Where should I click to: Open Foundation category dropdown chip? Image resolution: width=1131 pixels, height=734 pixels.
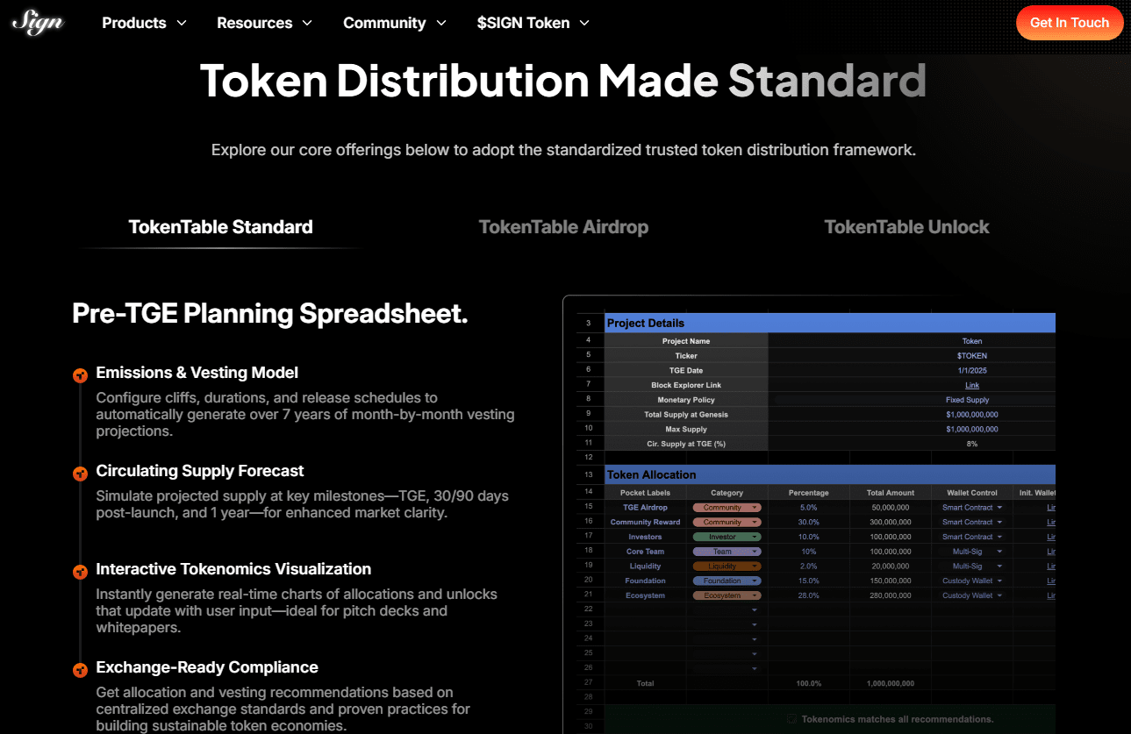click(x=727, y=581)
